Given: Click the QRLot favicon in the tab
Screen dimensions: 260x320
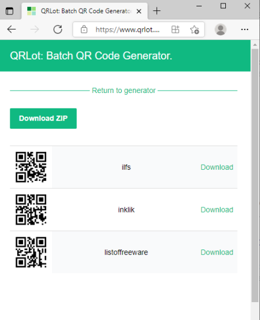Looking at the screenshot, I should click(31, 11).
